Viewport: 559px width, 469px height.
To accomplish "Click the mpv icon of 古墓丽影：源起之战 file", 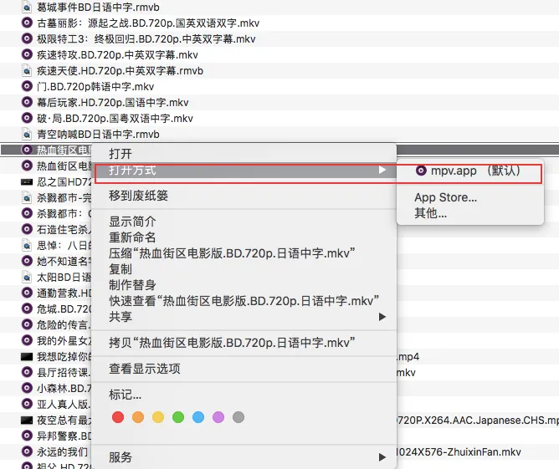I will pyautogui.click(x=27, y=23).
